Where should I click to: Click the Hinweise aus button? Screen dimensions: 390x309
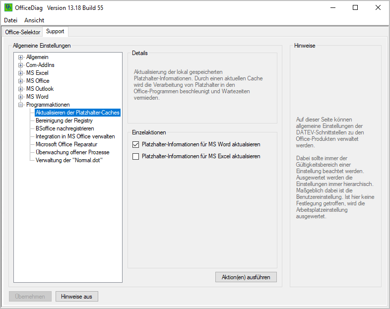76,297
